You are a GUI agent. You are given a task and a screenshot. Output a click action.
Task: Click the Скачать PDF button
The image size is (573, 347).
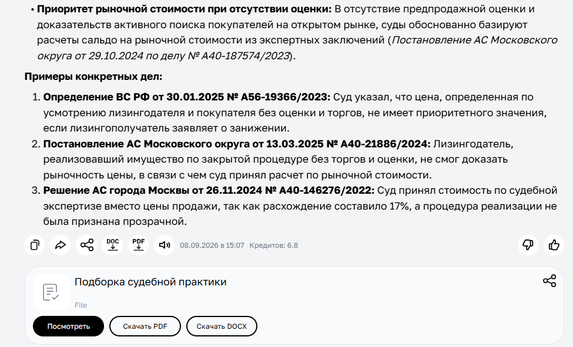point(145,326)
